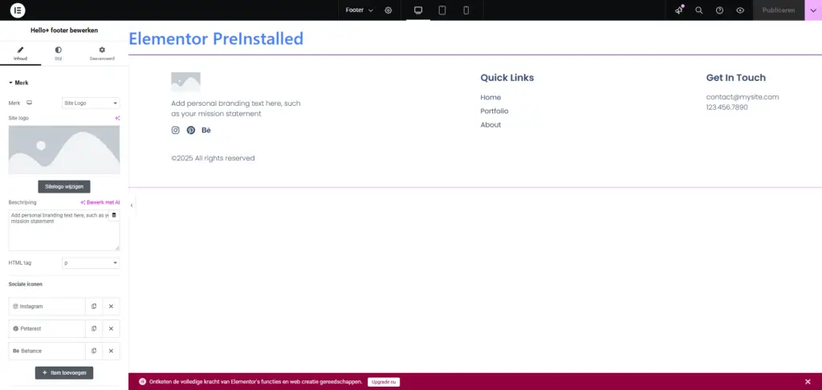Open the Footer document dropdown
This screenshot has height=390, width=822.
360,10
